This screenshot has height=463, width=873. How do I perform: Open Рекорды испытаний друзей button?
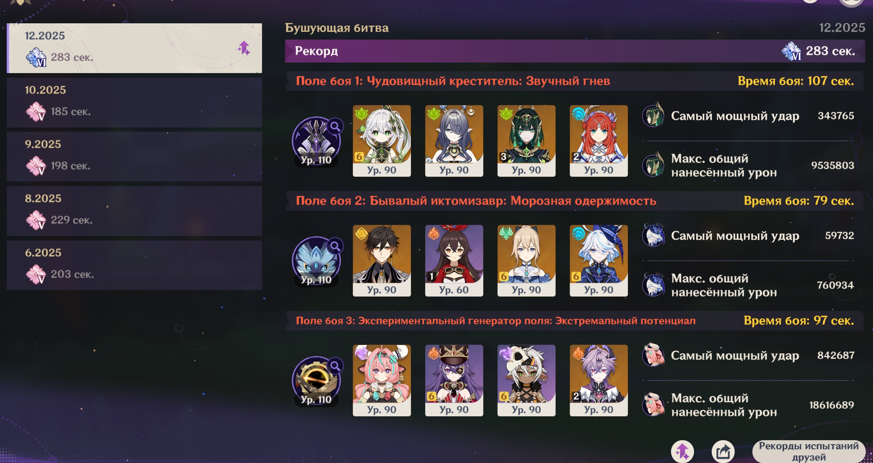pos(809,451)
